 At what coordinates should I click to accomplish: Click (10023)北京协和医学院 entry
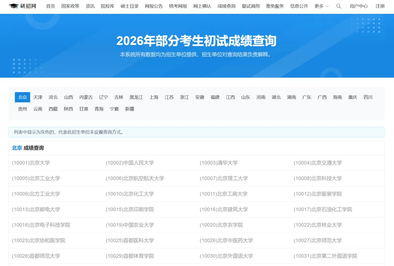point(38,240)
